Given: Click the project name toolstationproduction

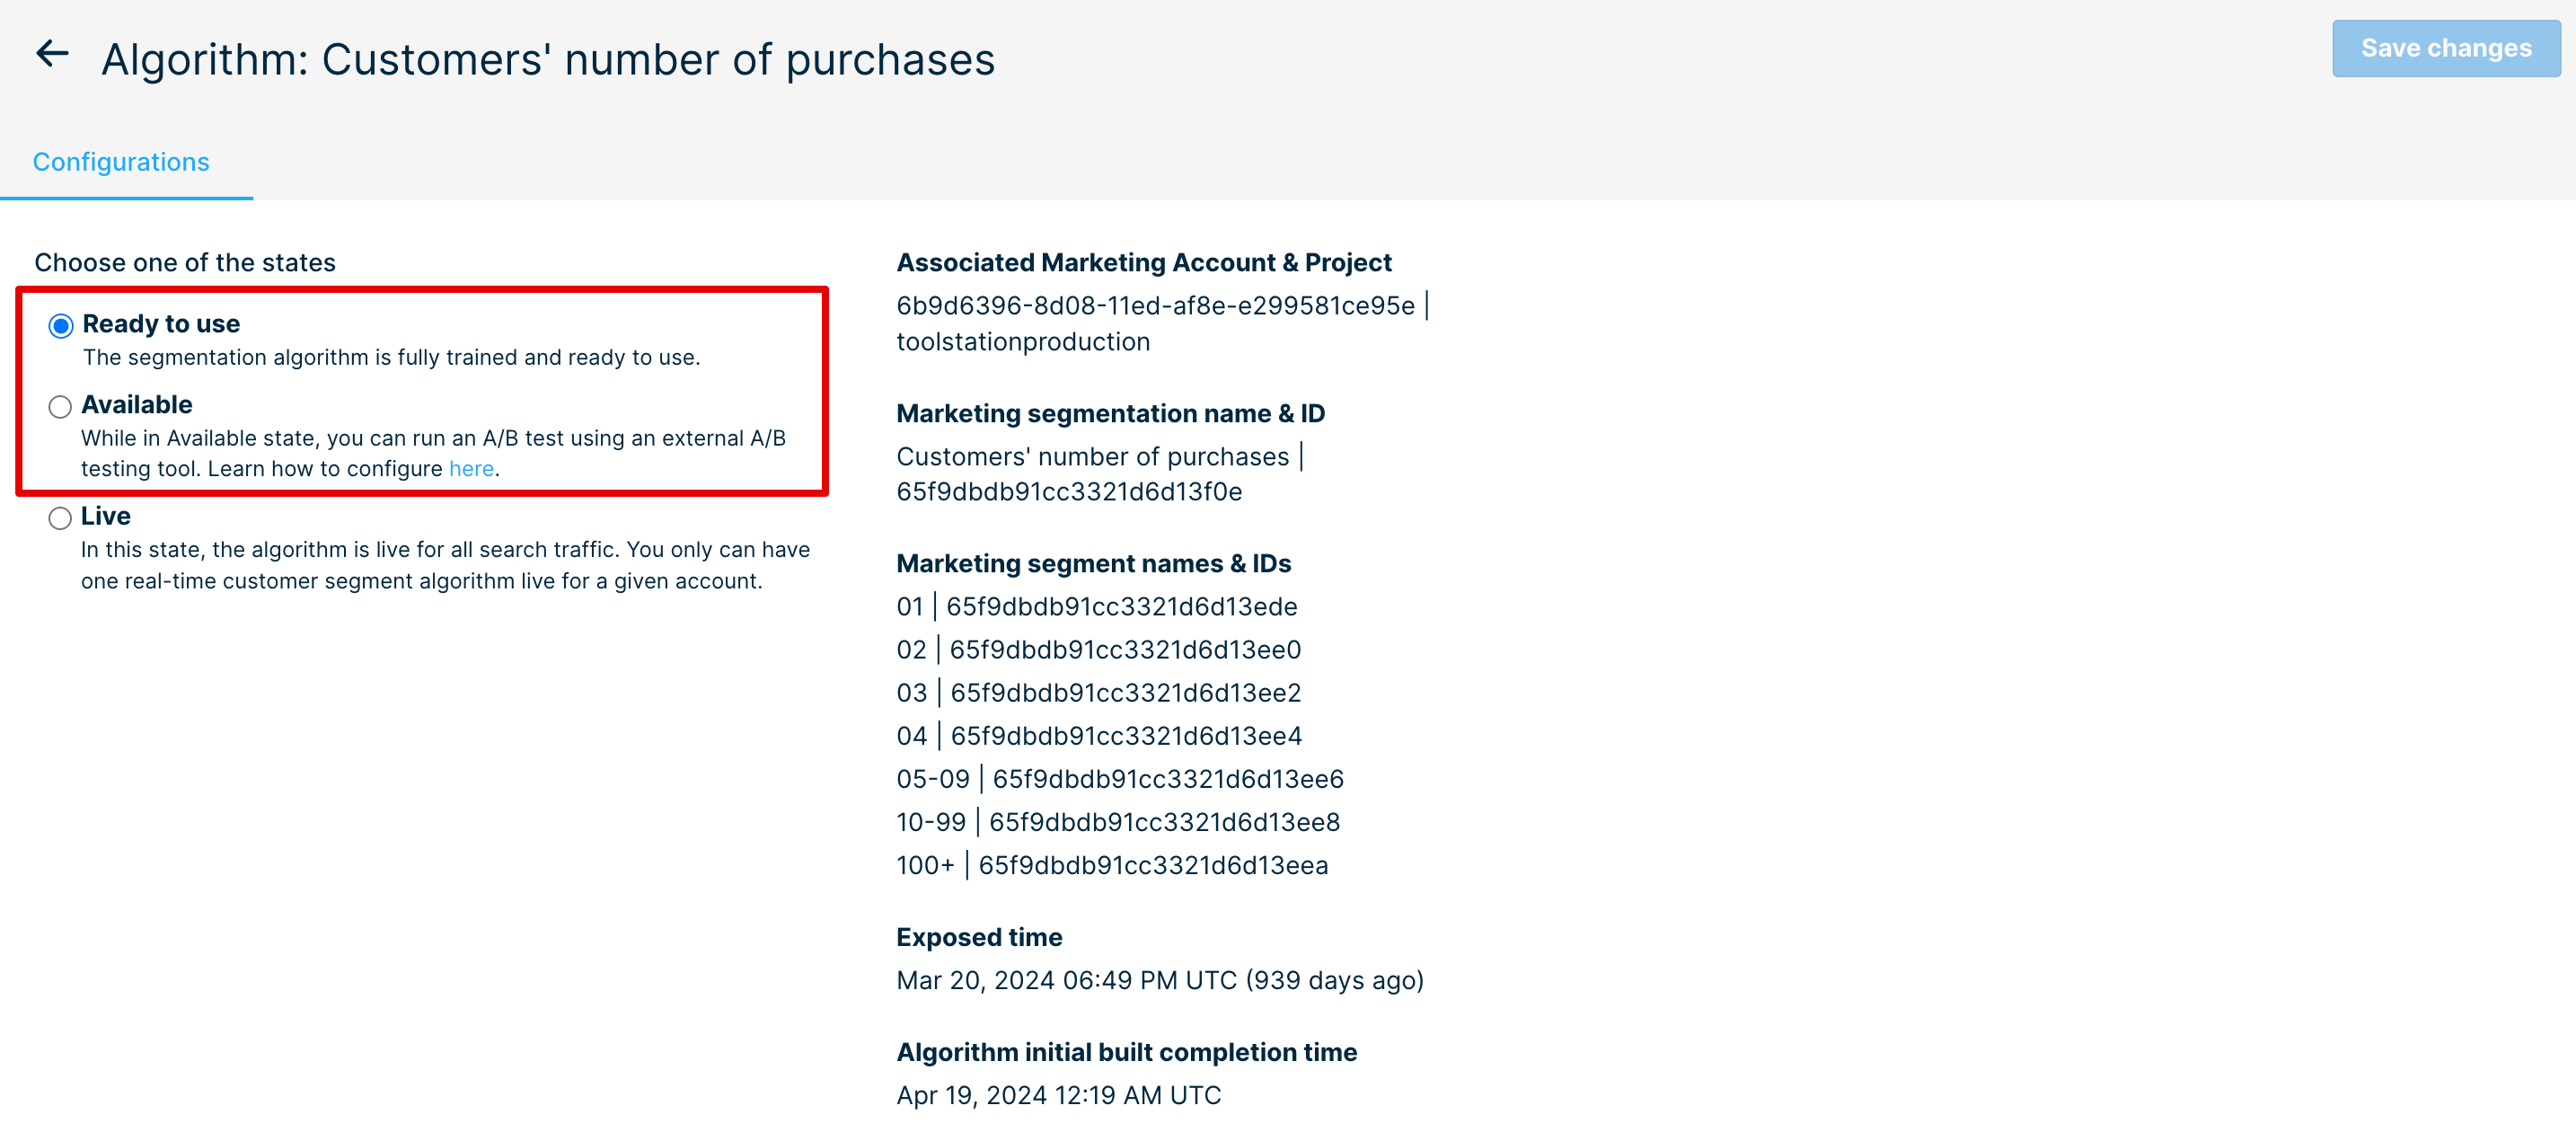Looking at the screenshot, I should tap(1023, 342).
